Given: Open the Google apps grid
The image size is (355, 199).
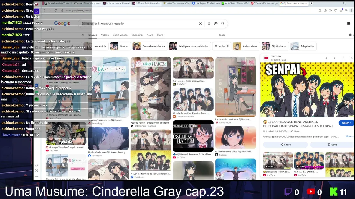Looking at the screenshot, I should 348,23.
